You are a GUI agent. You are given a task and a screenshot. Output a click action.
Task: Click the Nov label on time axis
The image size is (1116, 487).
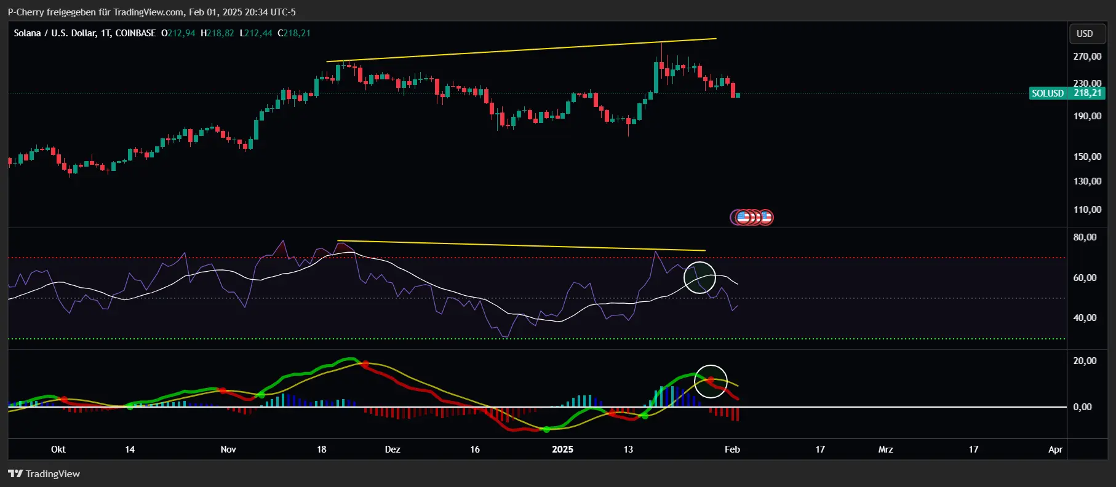pos(228,449)
